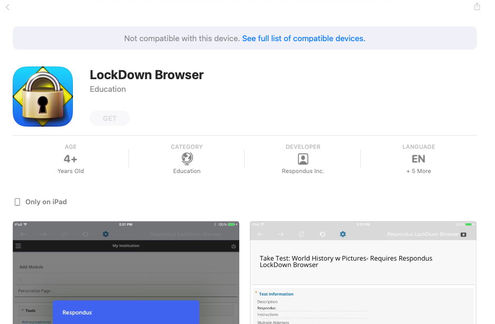Open the Education subtitle under the app title
The width and height of the screenshot is (495, 324).
coord(108,89)
